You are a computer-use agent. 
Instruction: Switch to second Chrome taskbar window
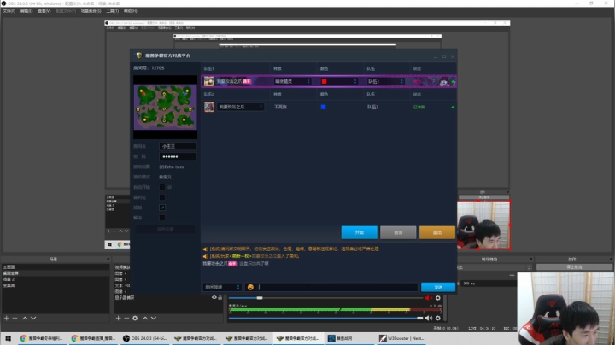(92, 338)
